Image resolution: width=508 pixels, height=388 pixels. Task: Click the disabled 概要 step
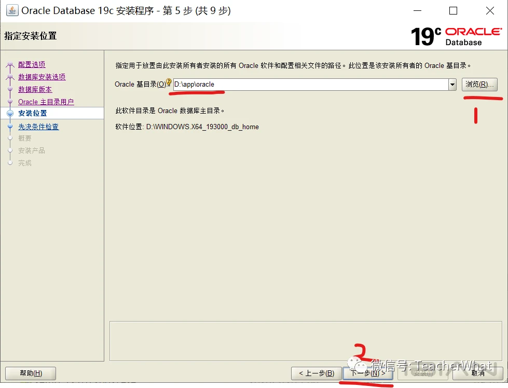click(24, 138)
